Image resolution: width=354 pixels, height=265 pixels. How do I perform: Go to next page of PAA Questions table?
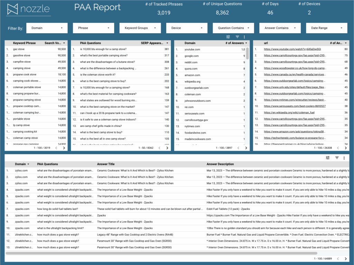point(167,148)
